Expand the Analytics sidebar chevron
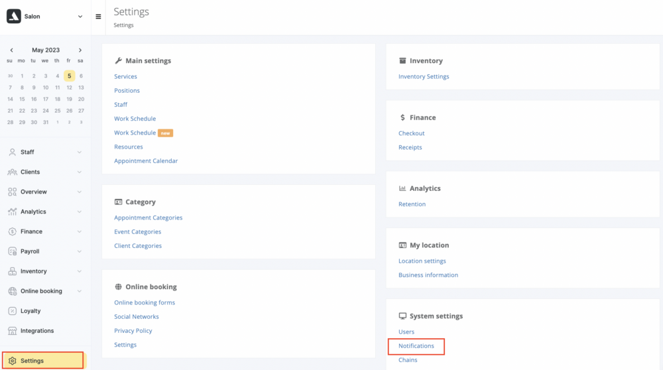The height and width of the screenshot is (370, 663). click(79, 212)
